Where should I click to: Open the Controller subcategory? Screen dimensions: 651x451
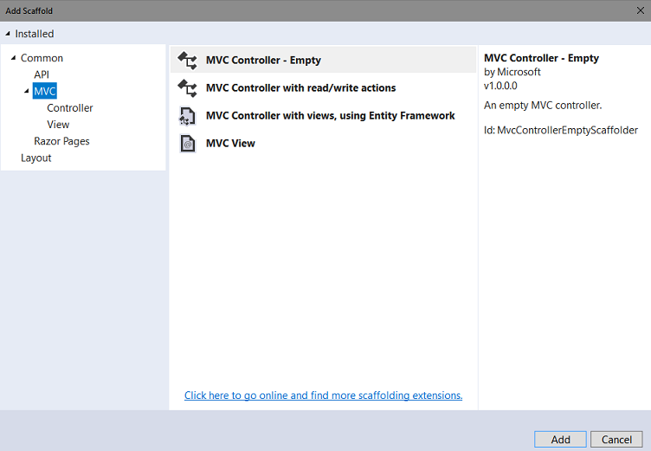coord(70,108)
